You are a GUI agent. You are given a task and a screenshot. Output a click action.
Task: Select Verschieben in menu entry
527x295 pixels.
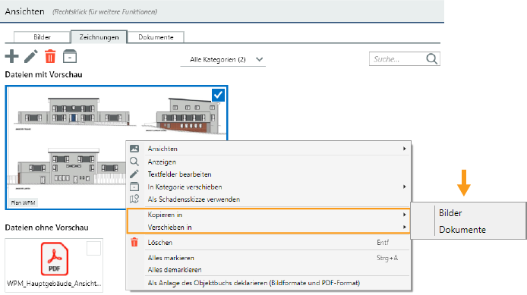click(x=268, y=228)
